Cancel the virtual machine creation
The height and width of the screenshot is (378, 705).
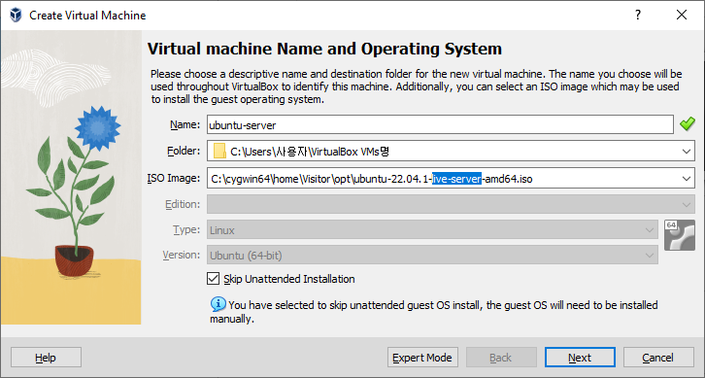click(x=658, y=358)
